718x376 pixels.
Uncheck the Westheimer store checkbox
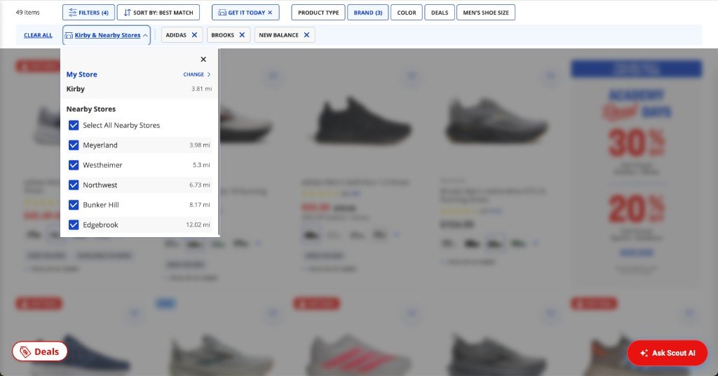tap(73, 165)
